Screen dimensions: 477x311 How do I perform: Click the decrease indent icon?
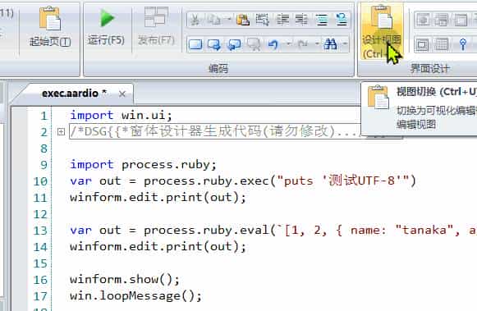(x=302, y=20)
